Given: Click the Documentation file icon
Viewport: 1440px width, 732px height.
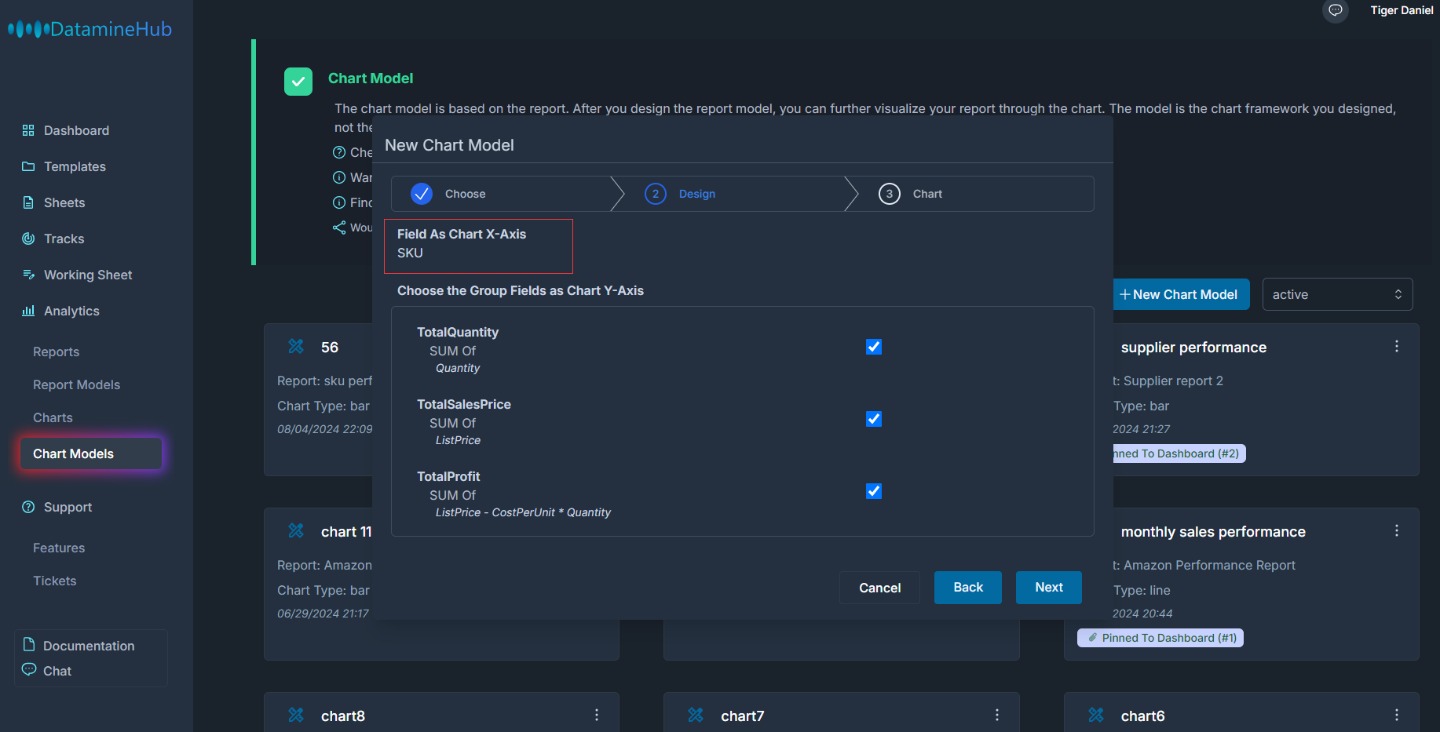Looking at the screenshot, I should [x=29, y=644].
